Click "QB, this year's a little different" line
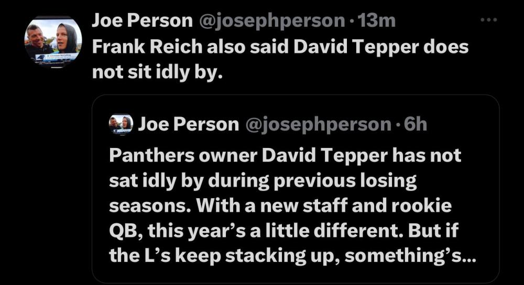524x285 pixels. click(x=250, y=231)
